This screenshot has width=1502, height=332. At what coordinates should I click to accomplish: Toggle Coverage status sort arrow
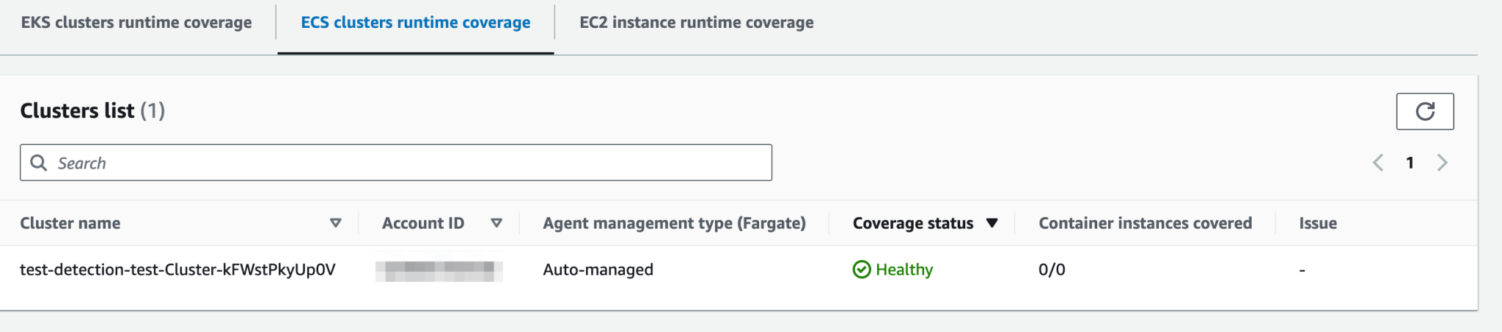(x=992, y=223)
